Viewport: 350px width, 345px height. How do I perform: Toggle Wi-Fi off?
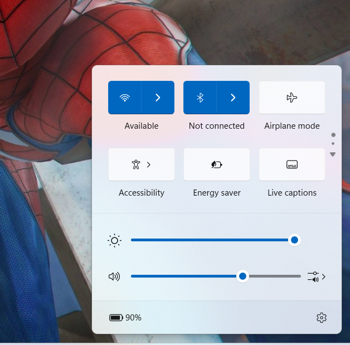124,98
